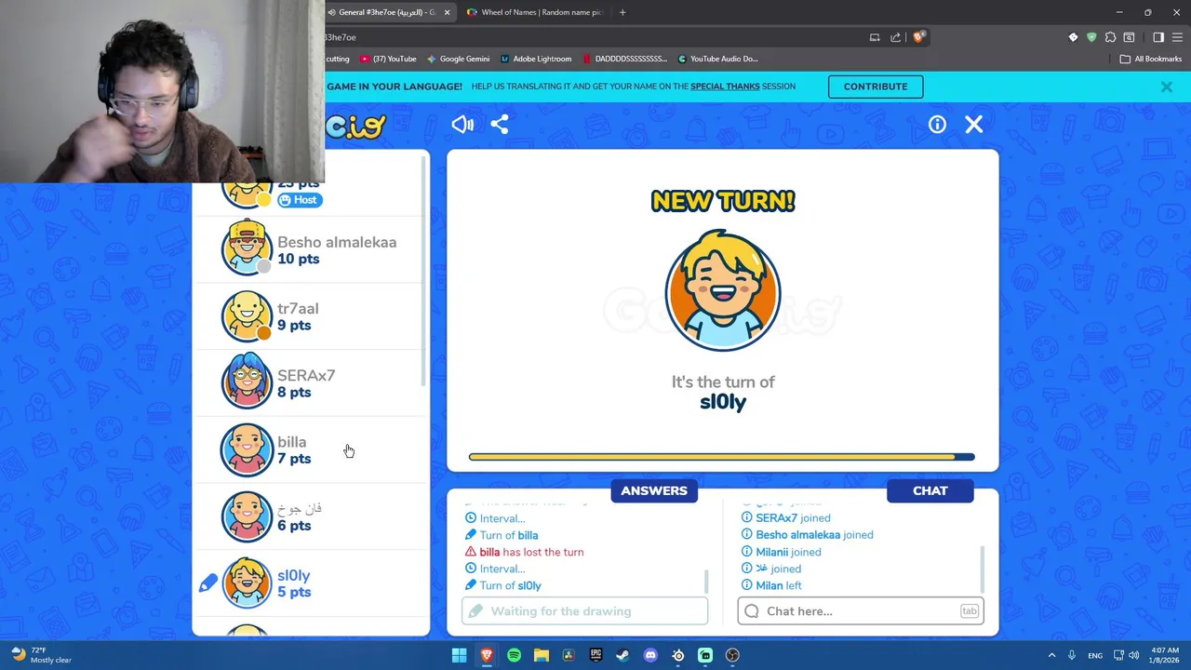Close the General #3he7oe tab
Viewport: 1191px width, 670px height.
pyautogui.click(x=447, y=12)
